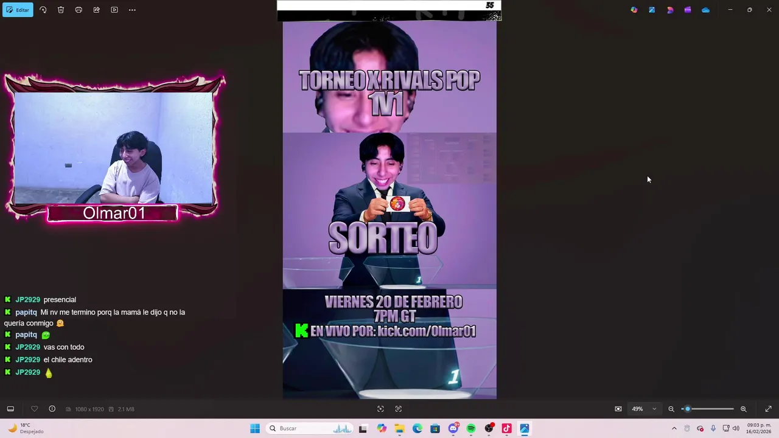
Task: Open Microsoft Store from the taskbar
Action: (x=435, y=428)
